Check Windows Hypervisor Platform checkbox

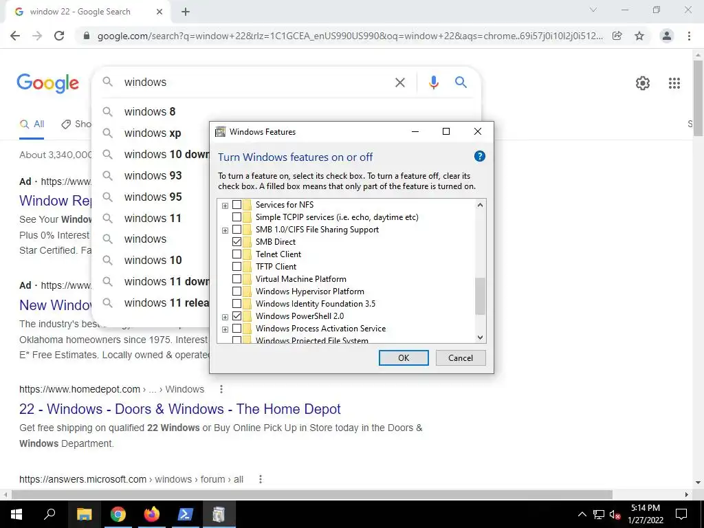pos(236,291)
